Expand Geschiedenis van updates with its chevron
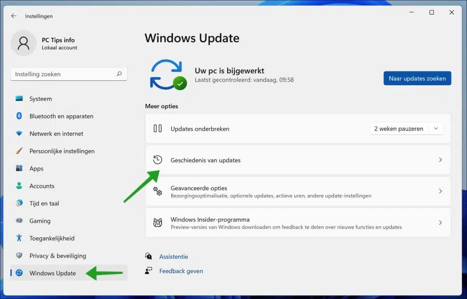 click(x=441, y=160)
